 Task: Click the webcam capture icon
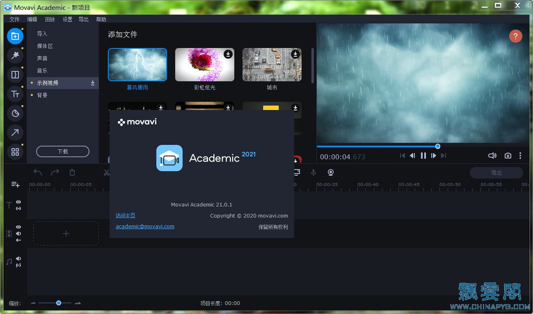coord(331,172)
